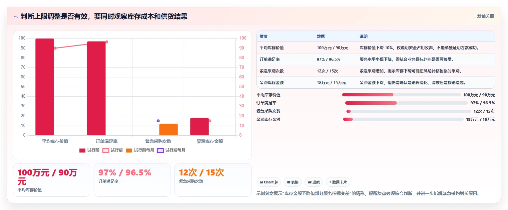Click the orange 紧急采购次数 bar
Image resolution: width=508 pixels, height=210 pixels.
point(169,130)
